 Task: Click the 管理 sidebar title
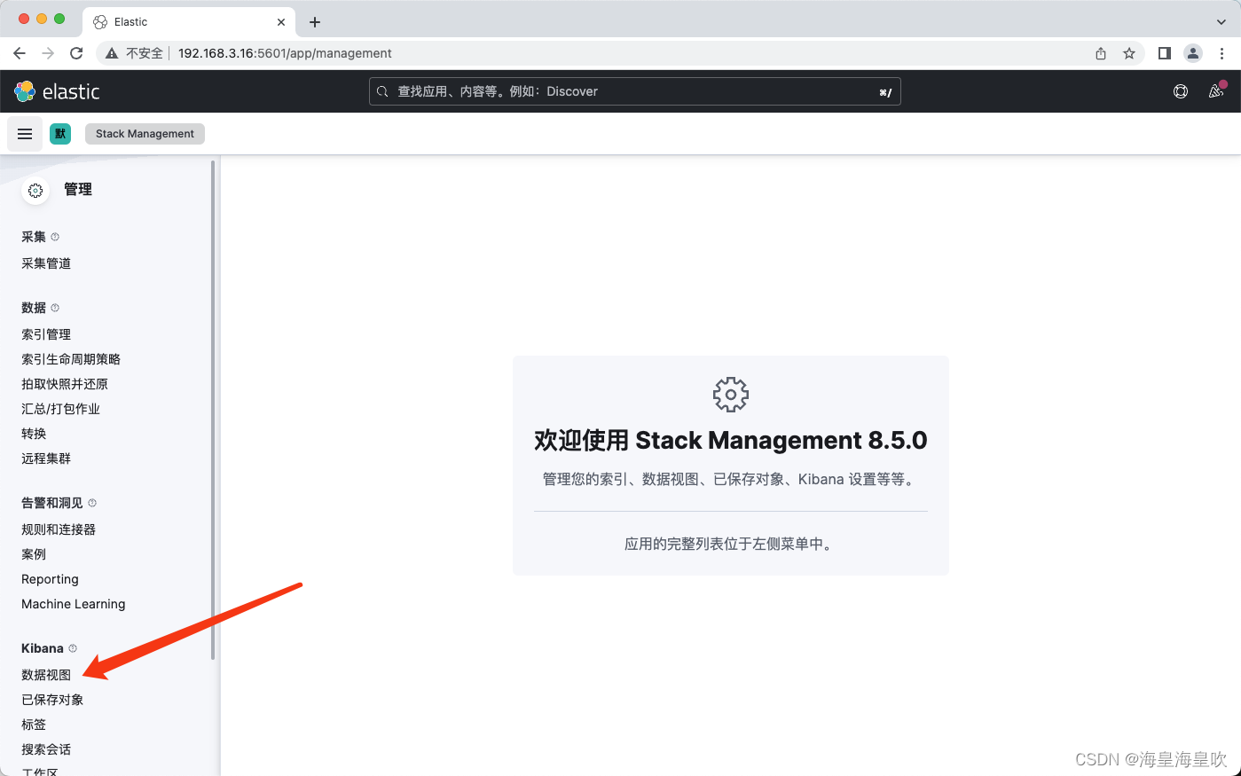tap(78, 190)
